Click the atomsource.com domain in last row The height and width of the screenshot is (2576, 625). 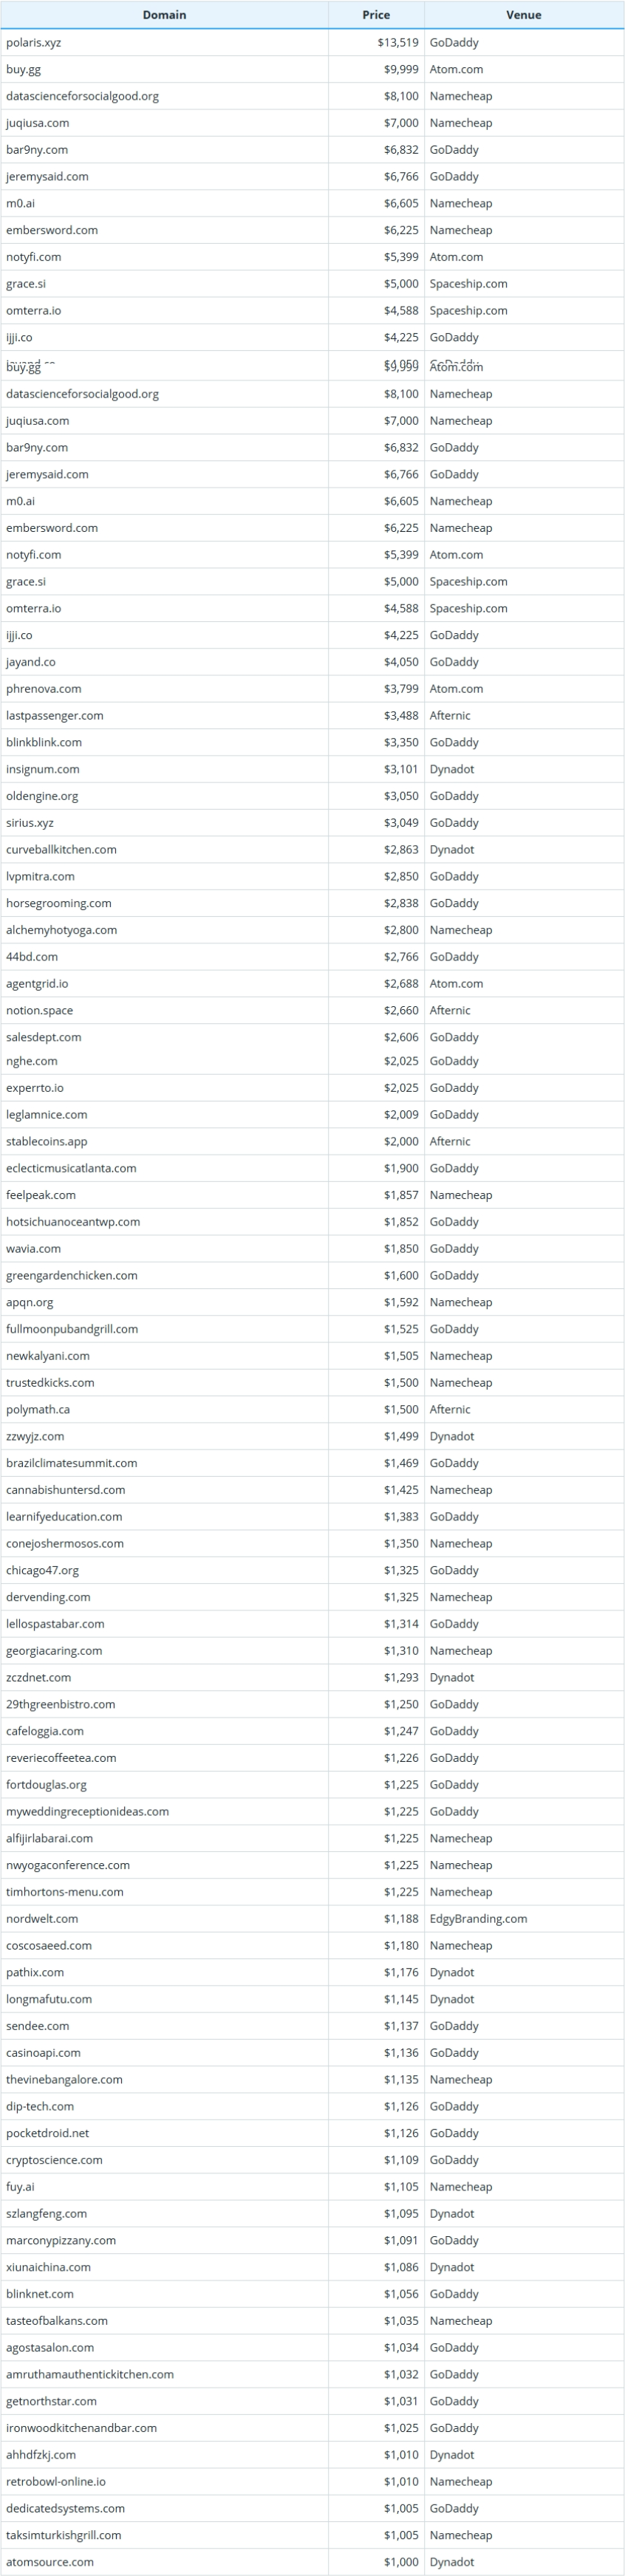click(50, 2562)
